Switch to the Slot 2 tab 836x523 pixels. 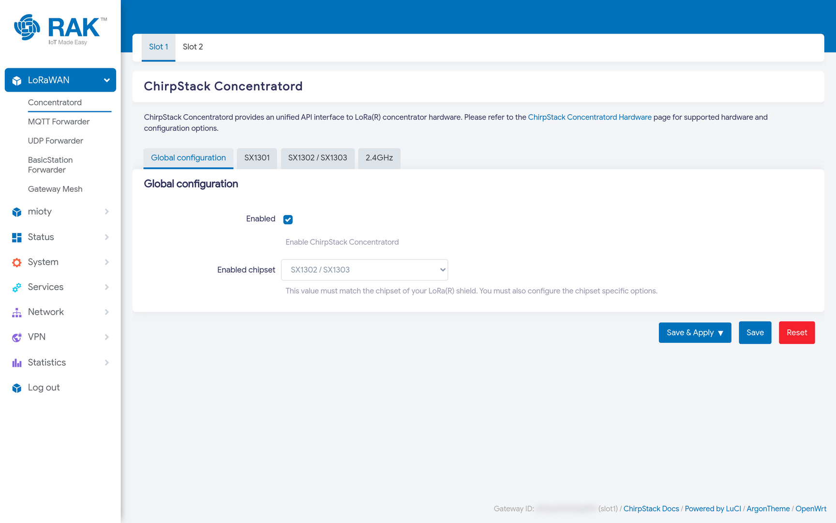(x=193, y=47)
